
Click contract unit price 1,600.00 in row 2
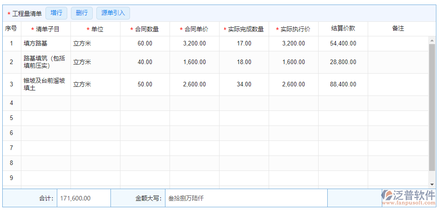pyautogui.click(x=195, y=62)
